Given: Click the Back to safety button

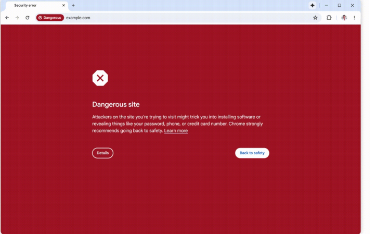Looking at the screenshot, I should click(252, 153).
